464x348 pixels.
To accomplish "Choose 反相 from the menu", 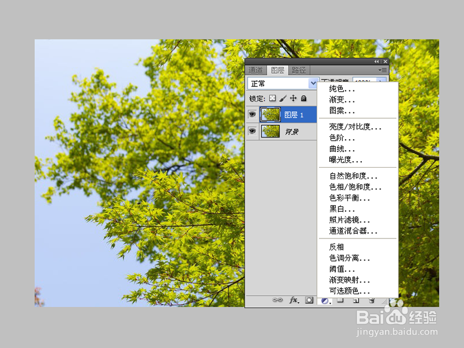I will 336,247.
